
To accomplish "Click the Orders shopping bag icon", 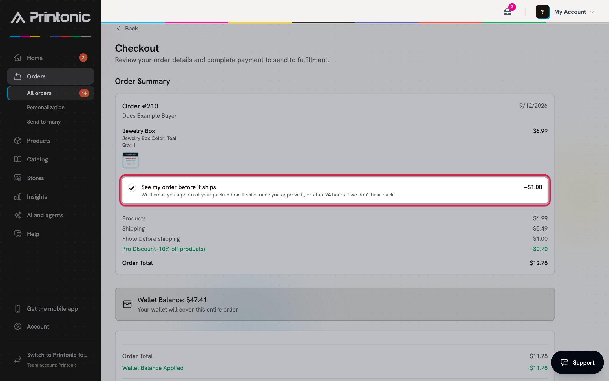I will [x=18, y=76].
